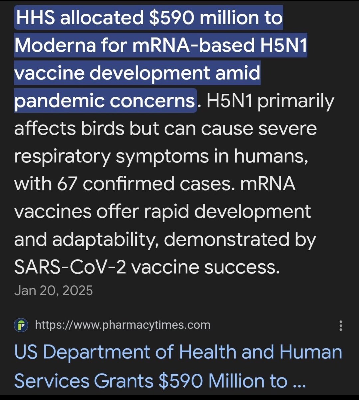Click the highlighted "pandemic concerns" phrase
The height and width of the screenshot is (400, 359).
pos(104,101)
